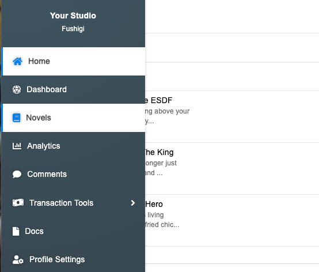319x272 pixels.
Task: Expand the Transaction Tools menu label
Action: tap(61, 203)
